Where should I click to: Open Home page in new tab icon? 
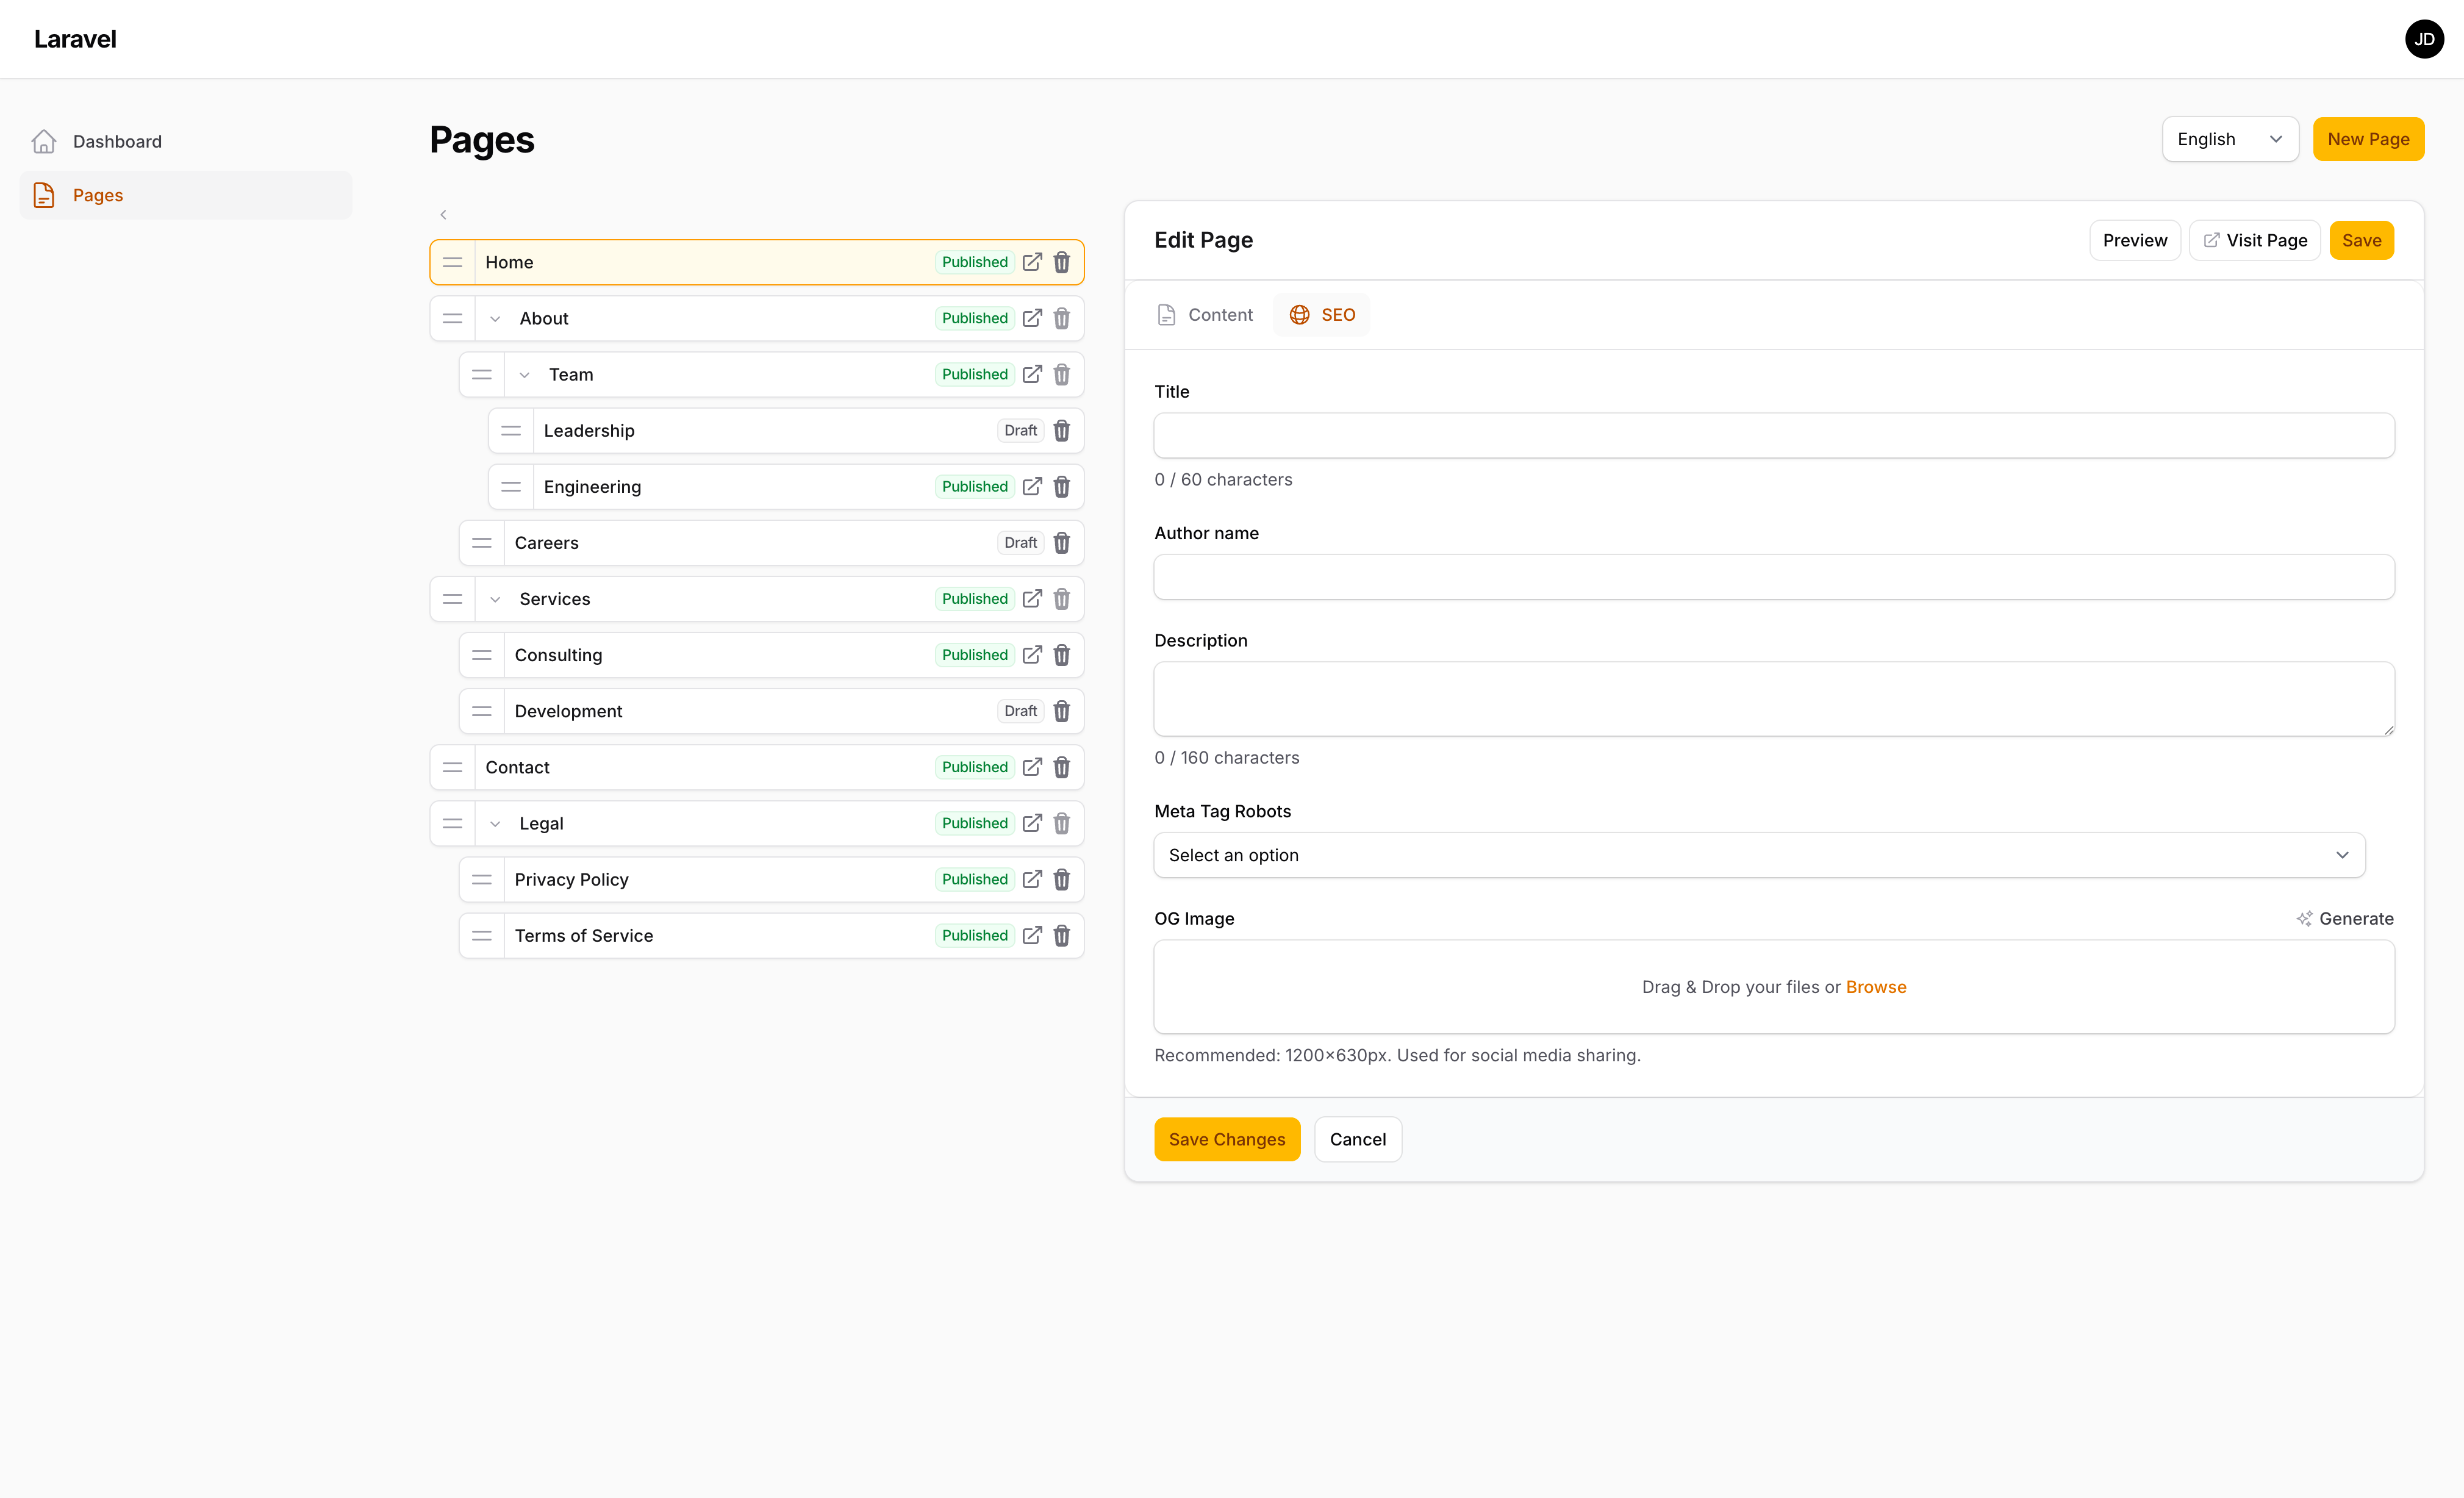[x=1032, y=262]
